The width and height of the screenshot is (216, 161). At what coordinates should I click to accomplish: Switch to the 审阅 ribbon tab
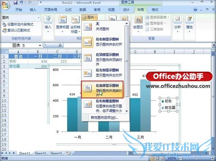pyautogui.click(x=97, y=9)
